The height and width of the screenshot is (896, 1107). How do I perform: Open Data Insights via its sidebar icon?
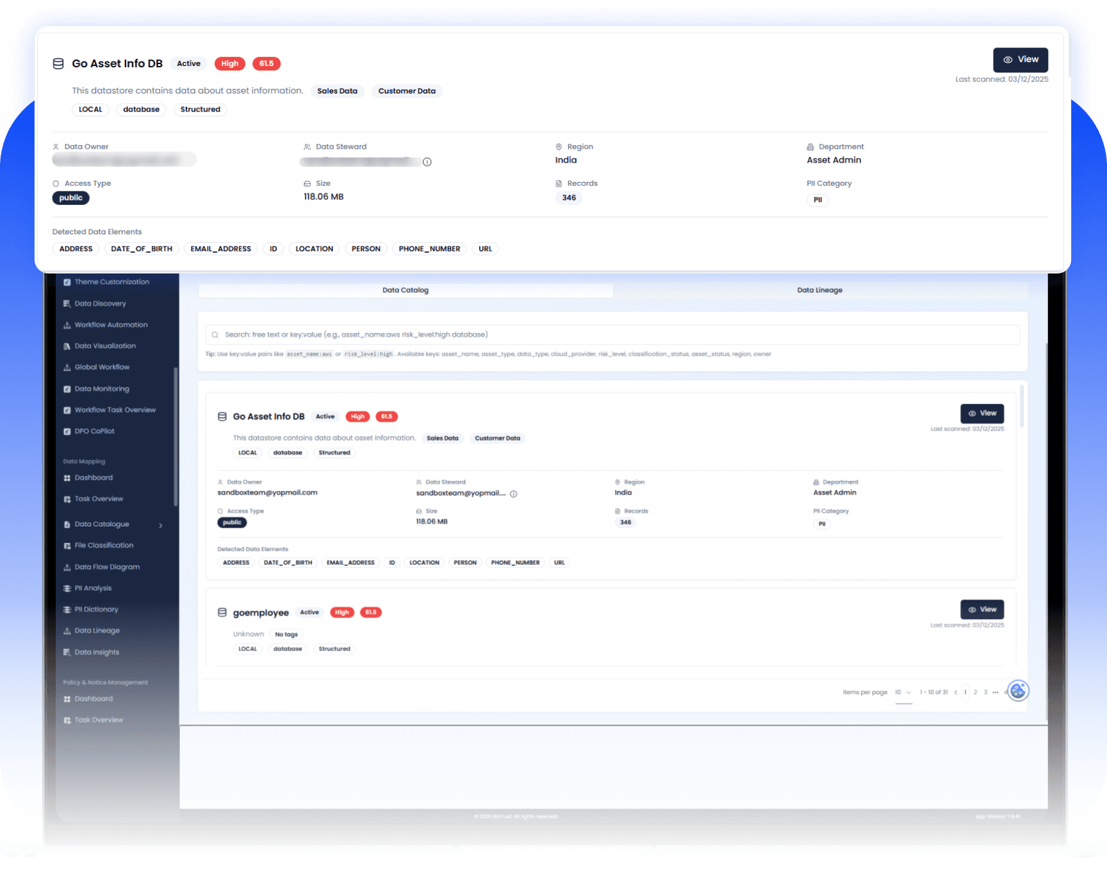click(x=67, y=653)
